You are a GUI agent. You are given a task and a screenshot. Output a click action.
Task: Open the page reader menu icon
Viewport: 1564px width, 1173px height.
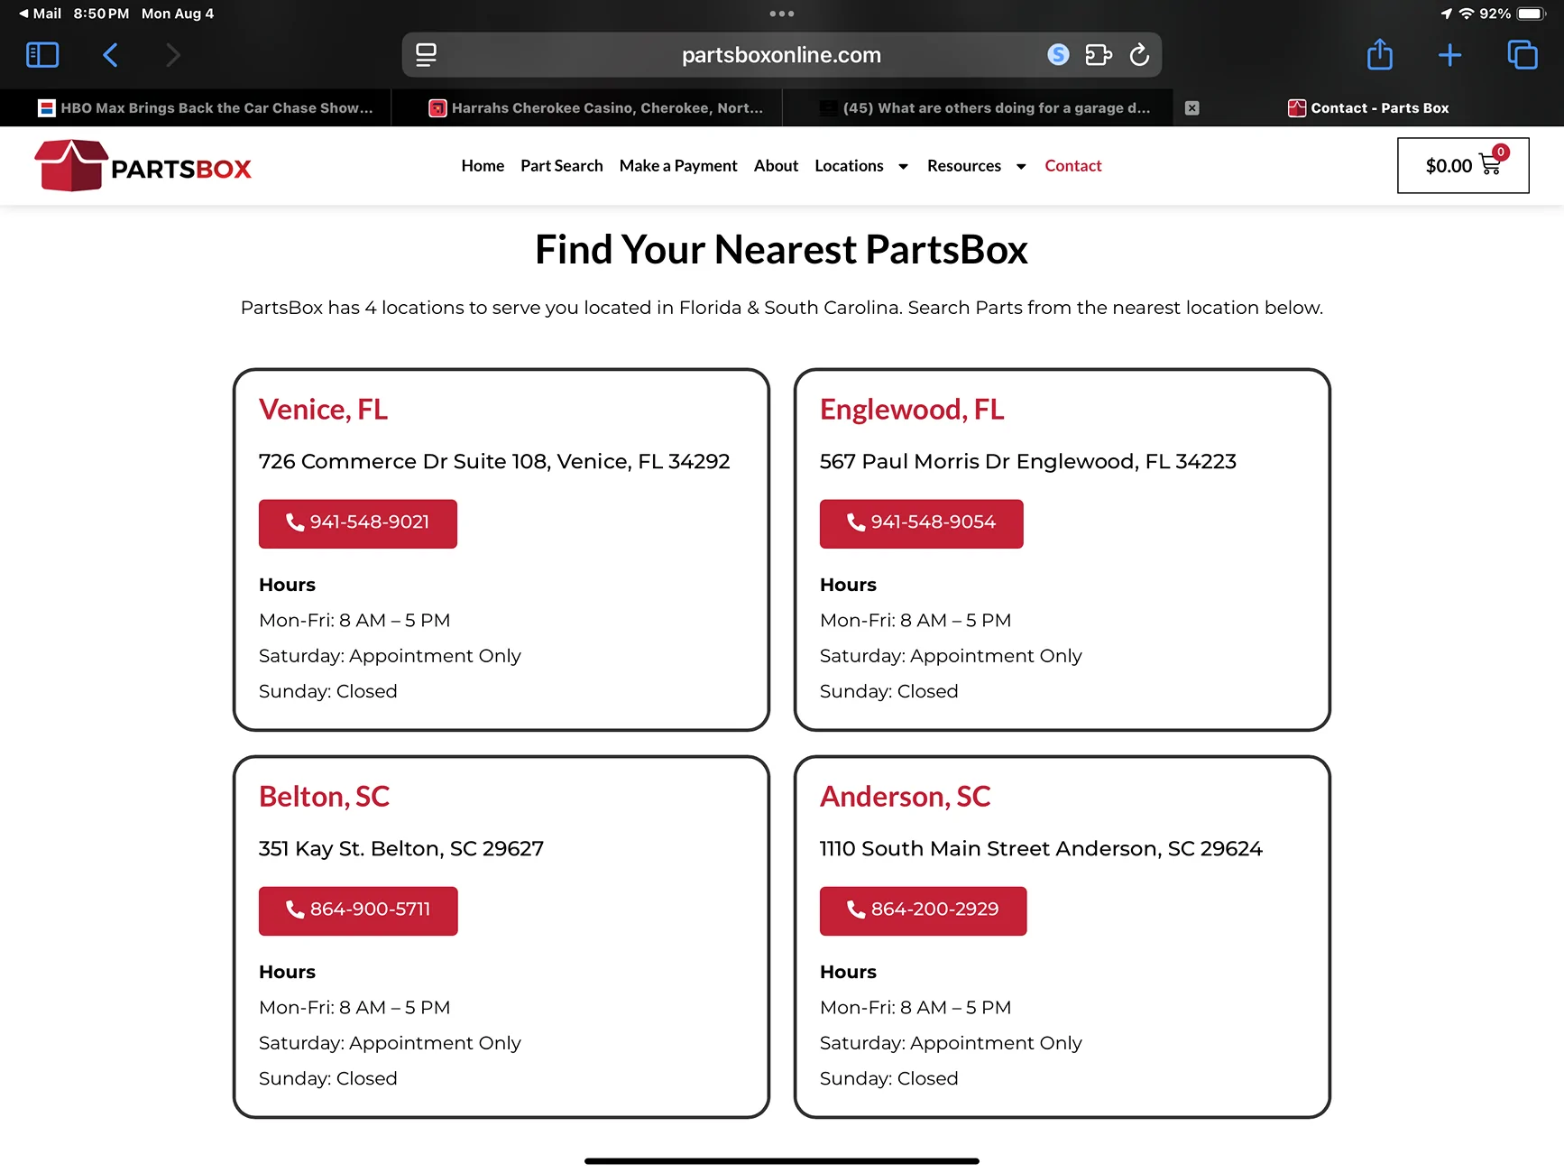click(426, 55)
